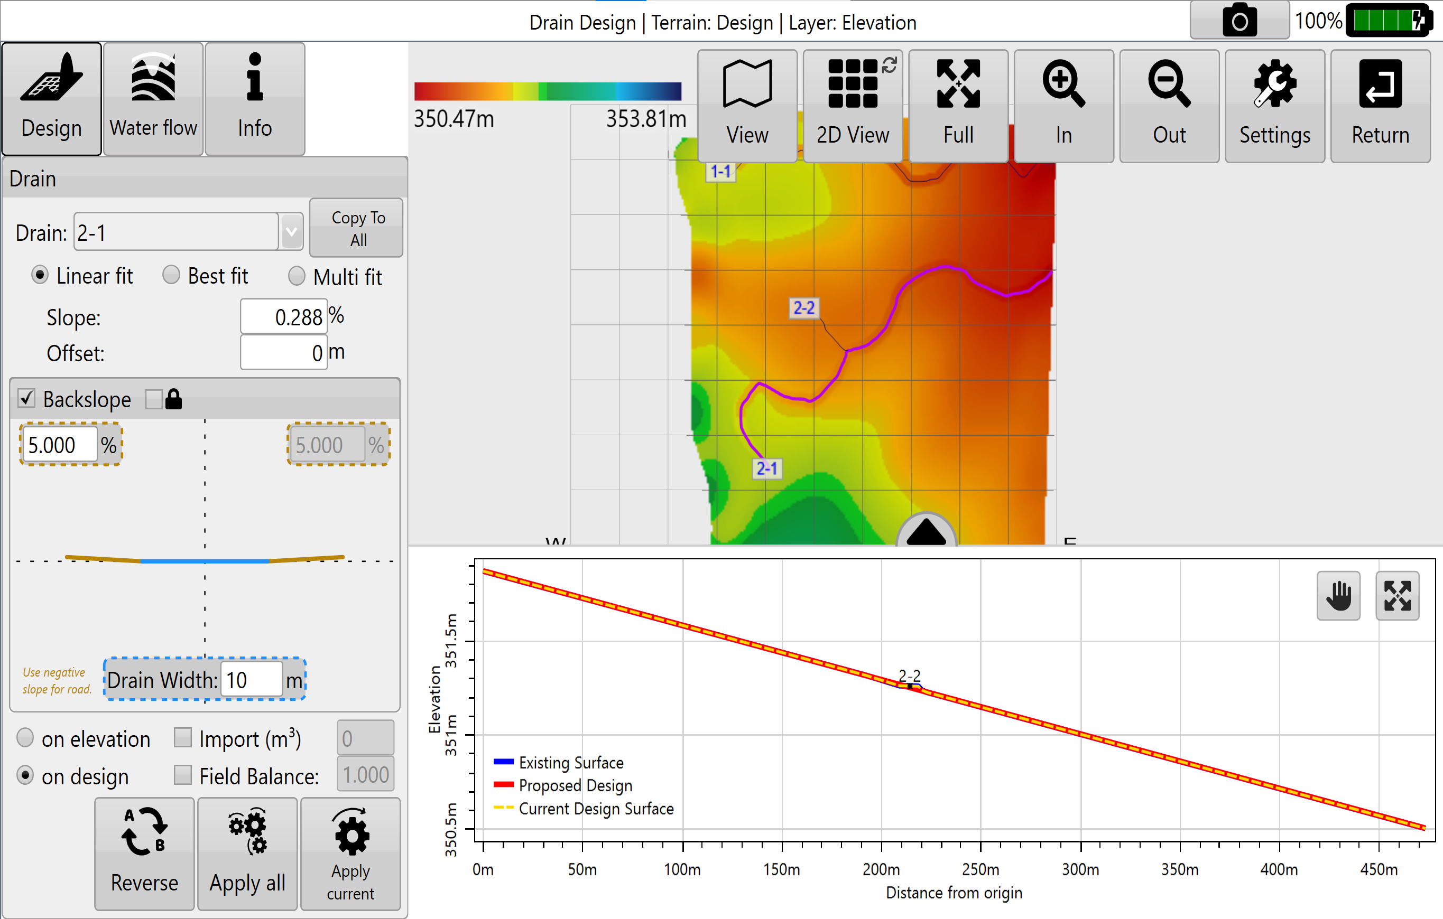Edit the Drain Width field
Image resolution: width=1443 pixels, height=919 pixels.
(x=252, y=680)
